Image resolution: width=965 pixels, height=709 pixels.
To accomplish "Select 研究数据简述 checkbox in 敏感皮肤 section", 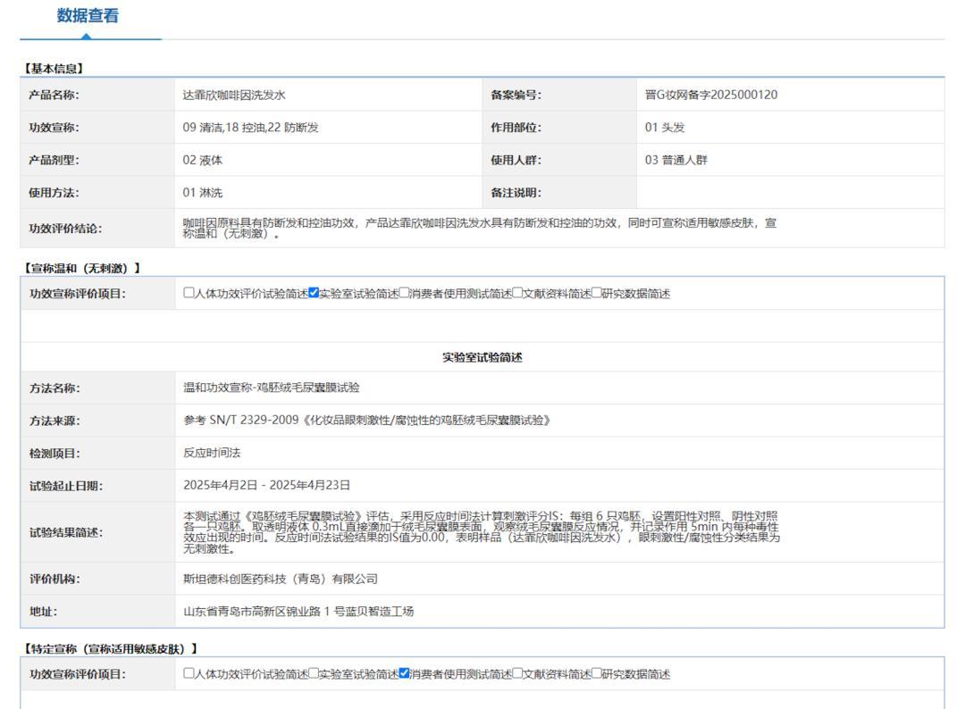I will [x=597, y=673].
